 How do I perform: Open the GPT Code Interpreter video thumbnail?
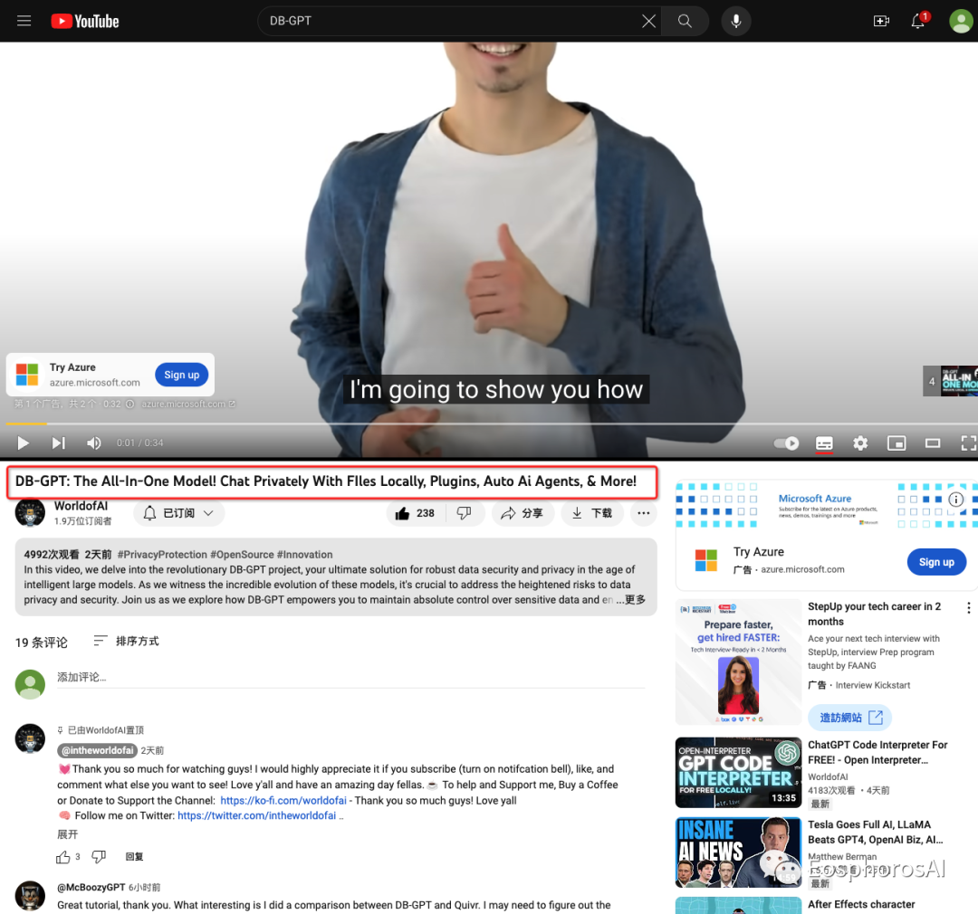pyautogui.click(x=739, y=773)
